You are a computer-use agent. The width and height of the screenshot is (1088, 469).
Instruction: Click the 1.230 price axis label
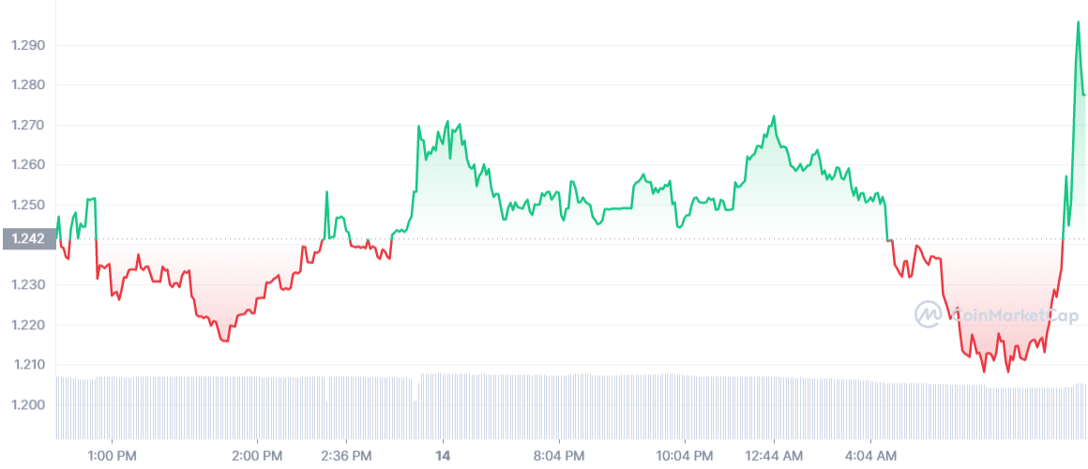[28, 285]
